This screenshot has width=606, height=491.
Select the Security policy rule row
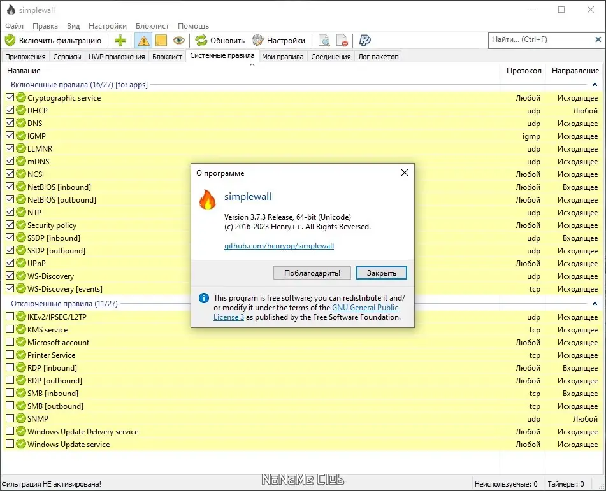tap(303, 225)
